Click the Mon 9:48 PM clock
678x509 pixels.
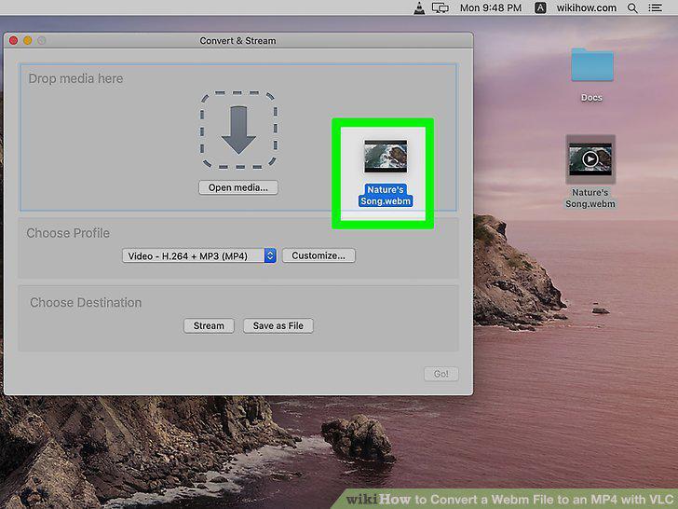tap(491, 7)
